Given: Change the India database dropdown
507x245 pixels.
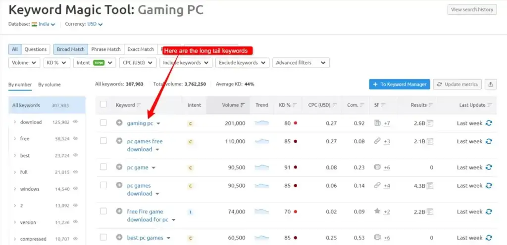Looking at the screenshot, I should [x=44, y=24].
